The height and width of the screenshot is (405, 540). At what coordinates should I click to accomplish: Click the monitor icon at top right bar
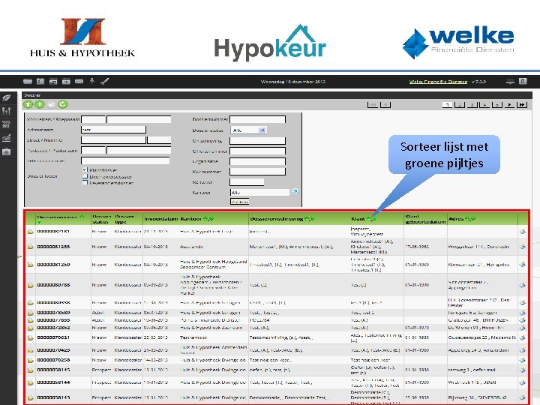coord(510,81)
